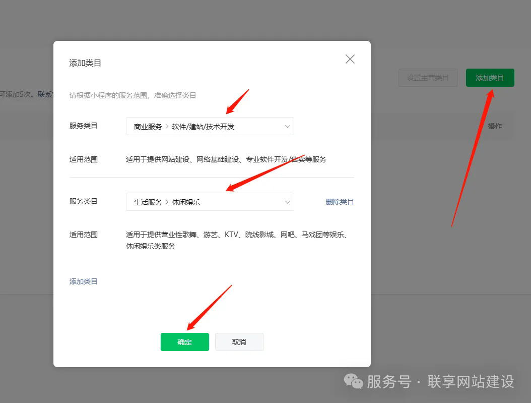The height and width of the screenshot is (403, 531).
Task: Open the 删除类目 link to remove a category
Action: [x=340, y=201]
